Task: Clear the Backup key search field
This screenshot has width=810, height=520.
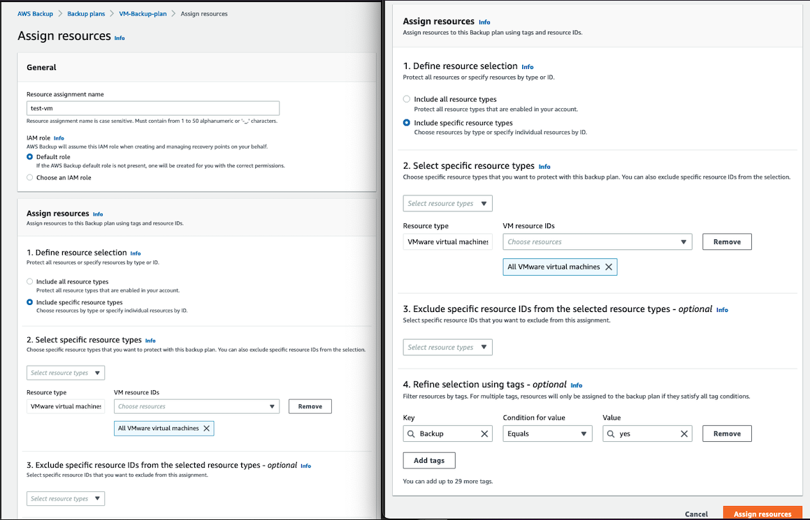Action: [484, 433]
